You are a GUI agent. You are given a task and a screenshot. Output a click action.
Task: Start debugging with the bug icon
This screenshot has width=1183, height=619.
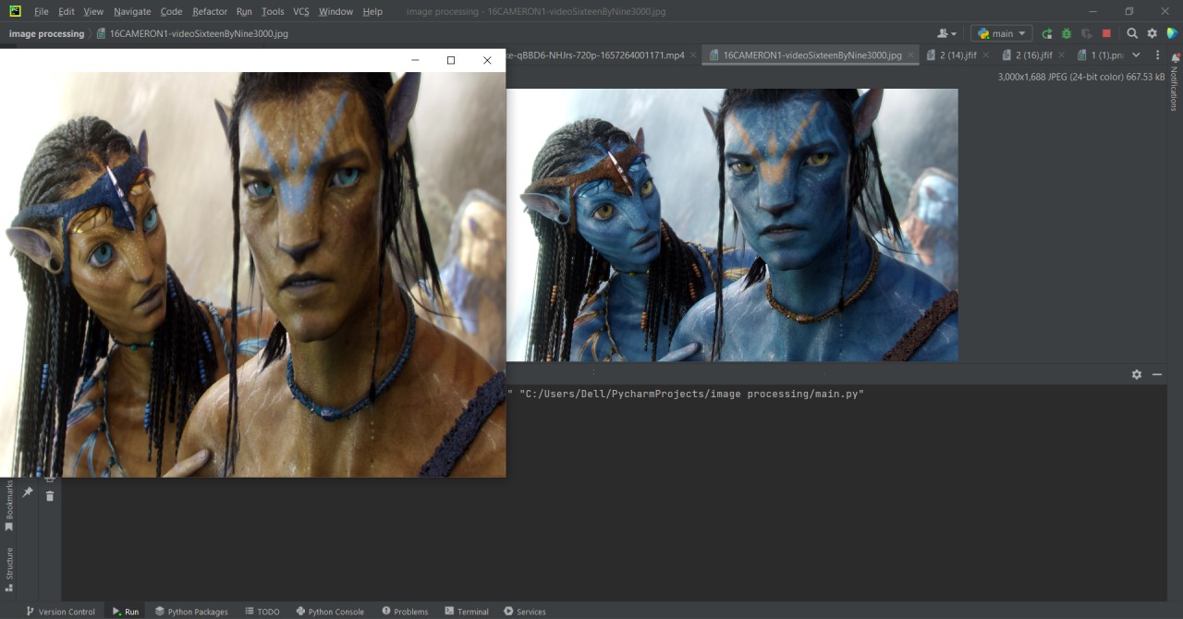[x=1066, y=33]
